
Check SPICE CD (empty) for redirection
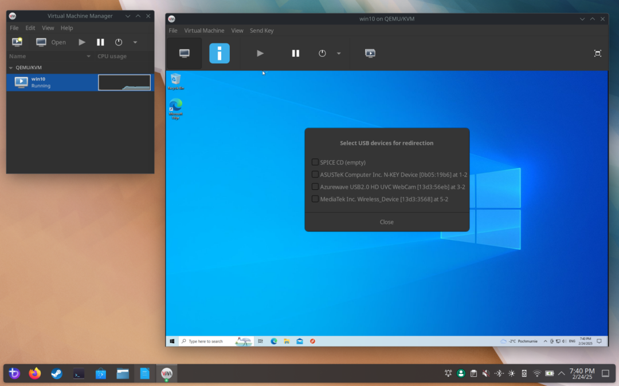pyautogui.click(x=315, y=162)
